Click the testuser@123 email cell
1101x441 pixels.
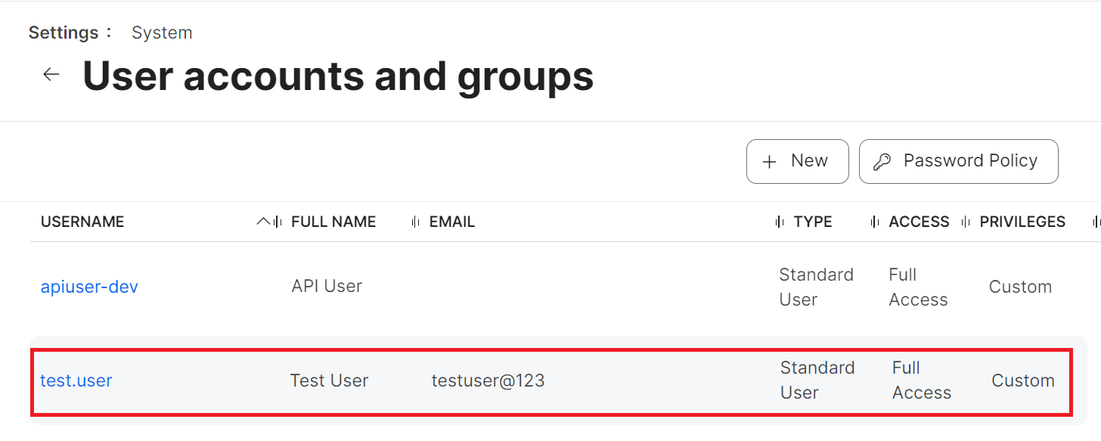(x=488, y=380)
